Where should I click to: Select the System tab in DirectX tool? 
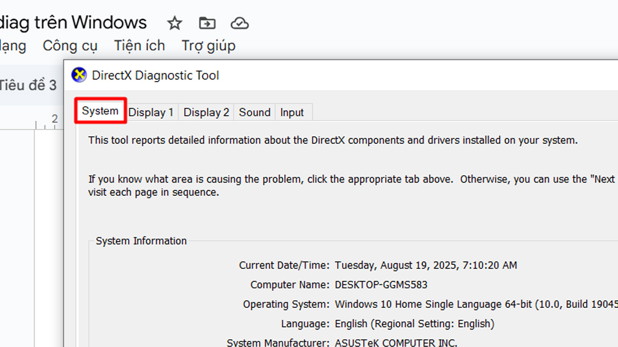[x=100, y=111]
